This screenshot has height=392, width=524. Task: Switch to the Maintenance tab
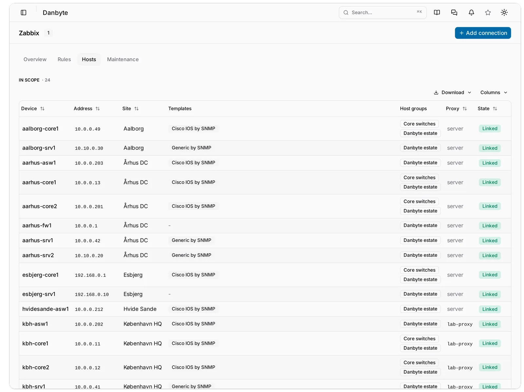[123, 60]
